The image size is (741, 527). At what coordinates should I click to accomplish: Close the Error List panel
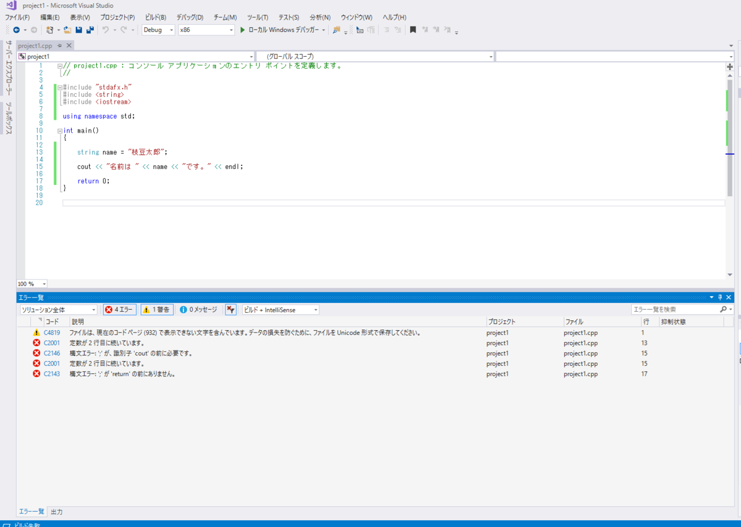point(729,297)
